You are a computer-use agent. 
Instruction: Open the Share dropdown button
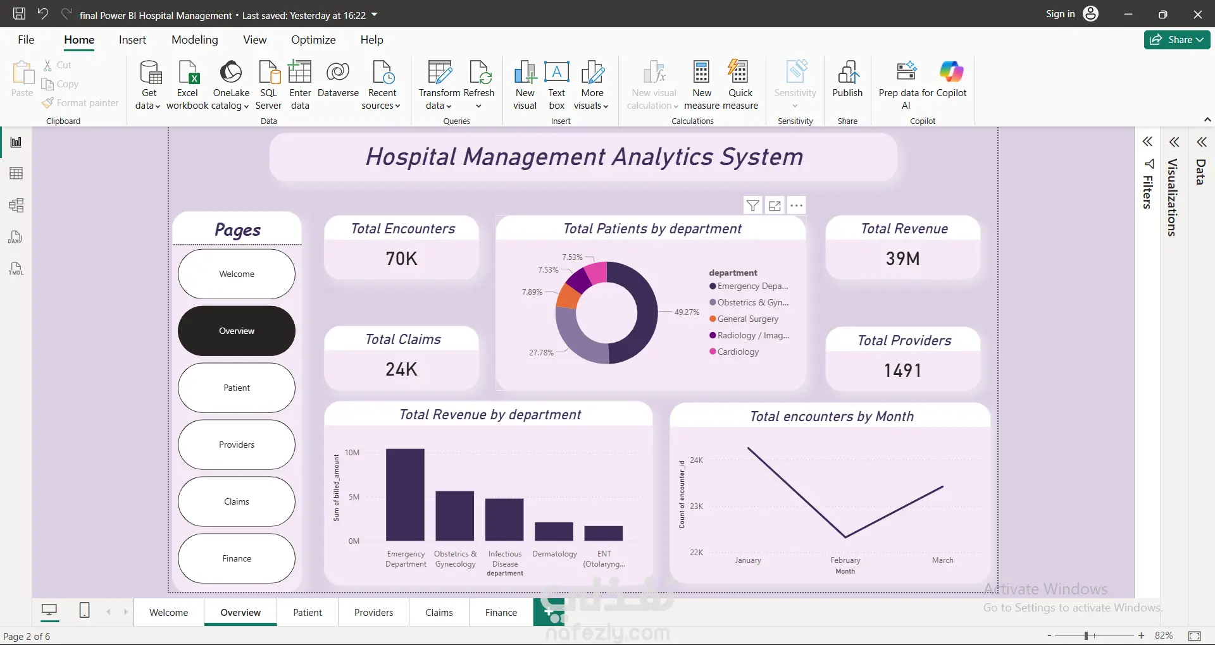click(1177, 39)
